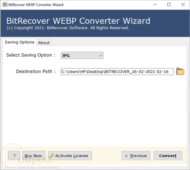Screen dimensions: 190x170
Task: Click the BitRecover app icon in title bar
Action: pos(5,5)
